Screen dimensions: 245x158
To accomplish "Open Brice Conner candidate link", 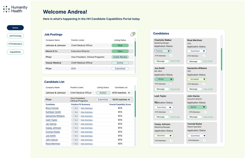I will click(52, 108).
